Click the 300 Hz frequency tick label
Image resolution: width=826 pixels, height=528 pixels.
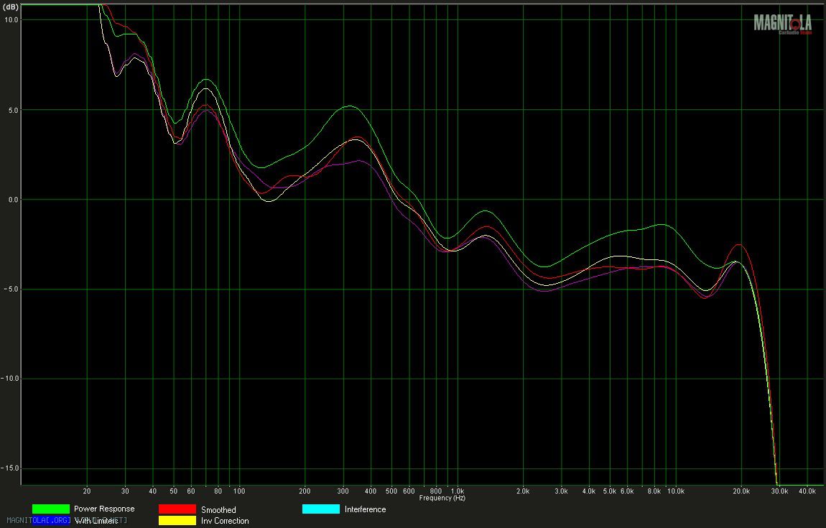[343, 491]
